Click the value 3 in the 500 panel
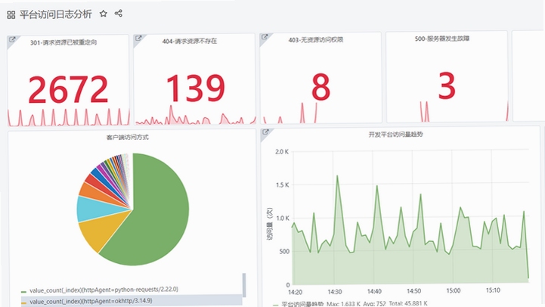Image resolution: width=545 pixels, height=307 pixels. click(446, 85)
